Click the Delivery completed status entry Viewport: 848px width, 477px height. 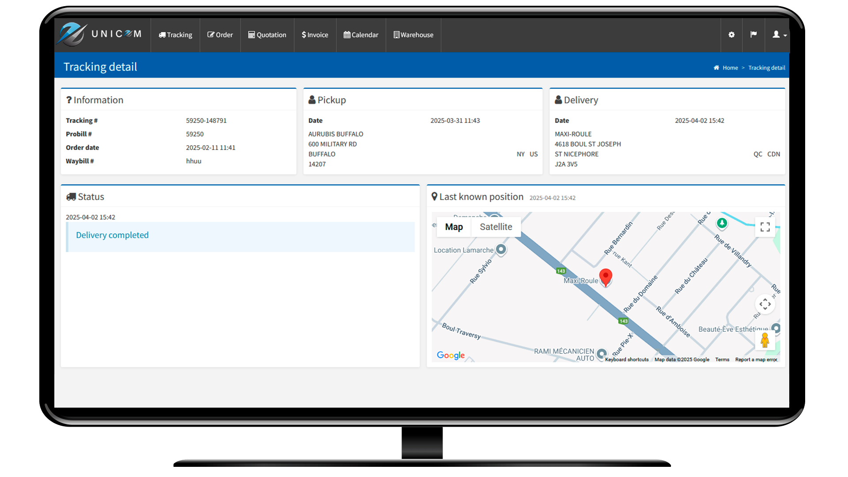pyautogui.click(x=112, y=235)
